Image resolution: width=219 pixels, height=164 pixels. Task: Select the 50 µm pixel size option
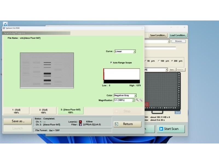pyautogui.click(x=145, y=61)
